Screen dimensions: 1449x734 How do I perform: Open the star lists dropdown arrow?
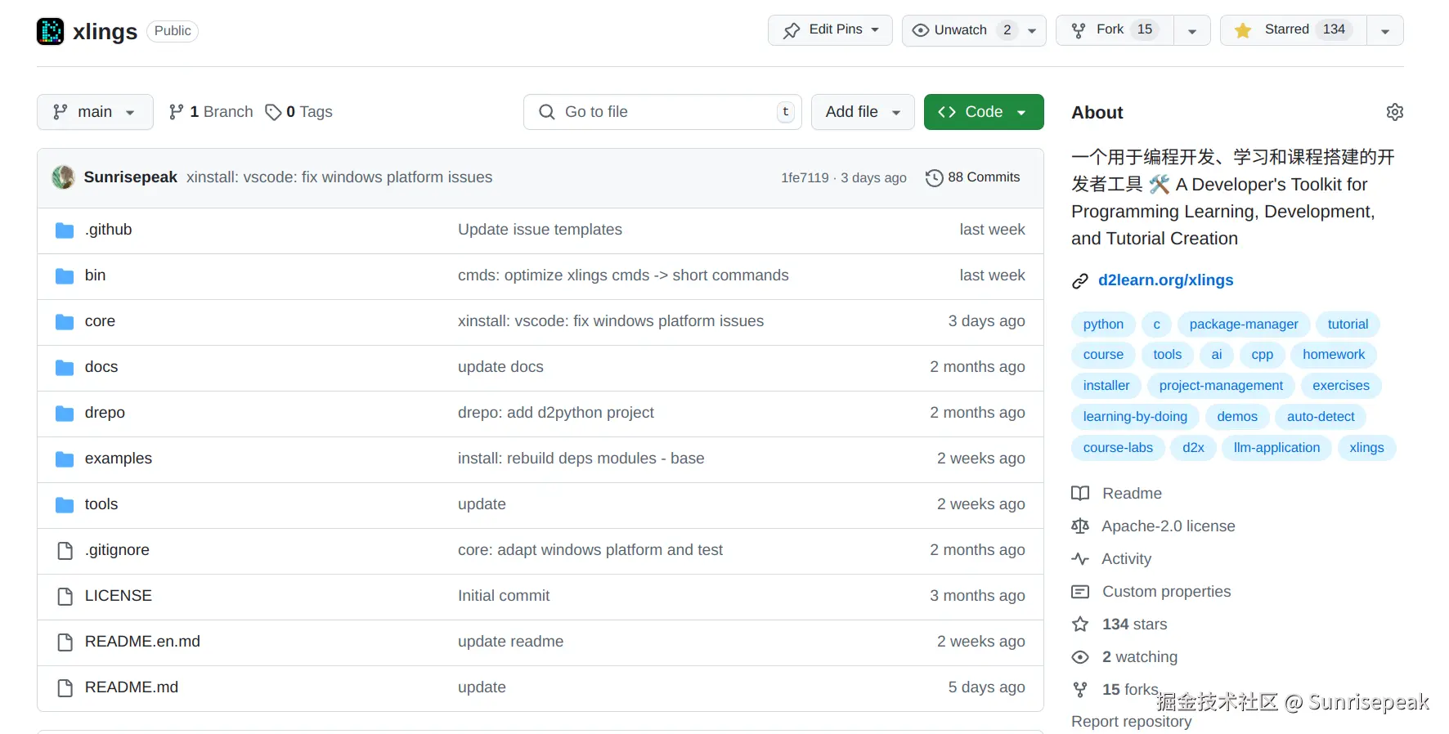pyautogui.click(x=1384, y=31)
